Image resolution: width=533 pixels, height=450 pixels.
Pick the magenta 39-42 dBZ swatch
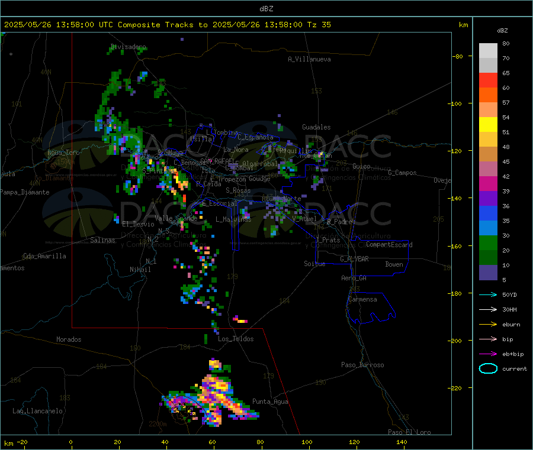[x=488, y=183]
